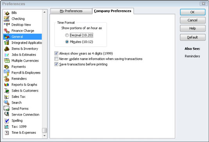Click the category list scroll up arrow
The width and height of the screenshot is (209, 142).
tap(45, 12)
